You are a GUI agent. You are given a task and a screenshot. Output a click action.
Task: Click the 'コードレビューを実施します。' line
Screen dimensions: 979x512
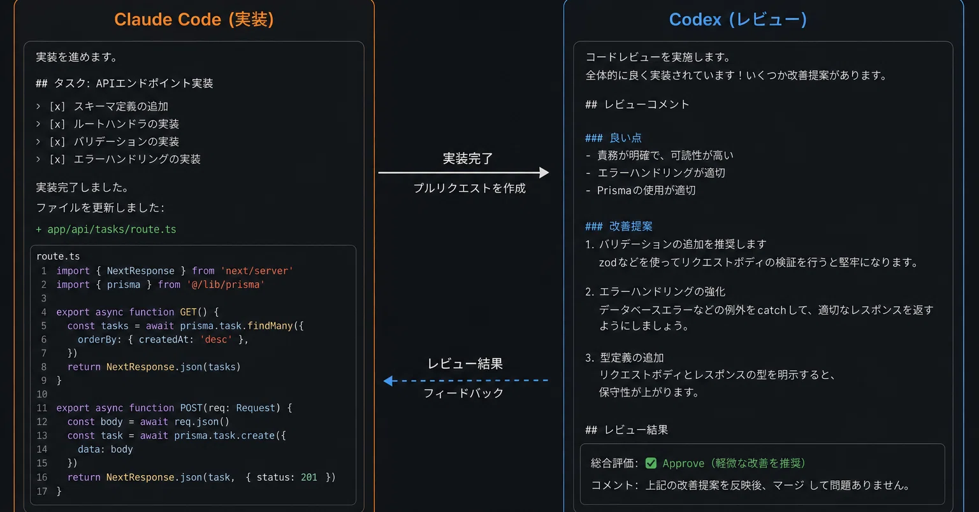tap(658, 57)
